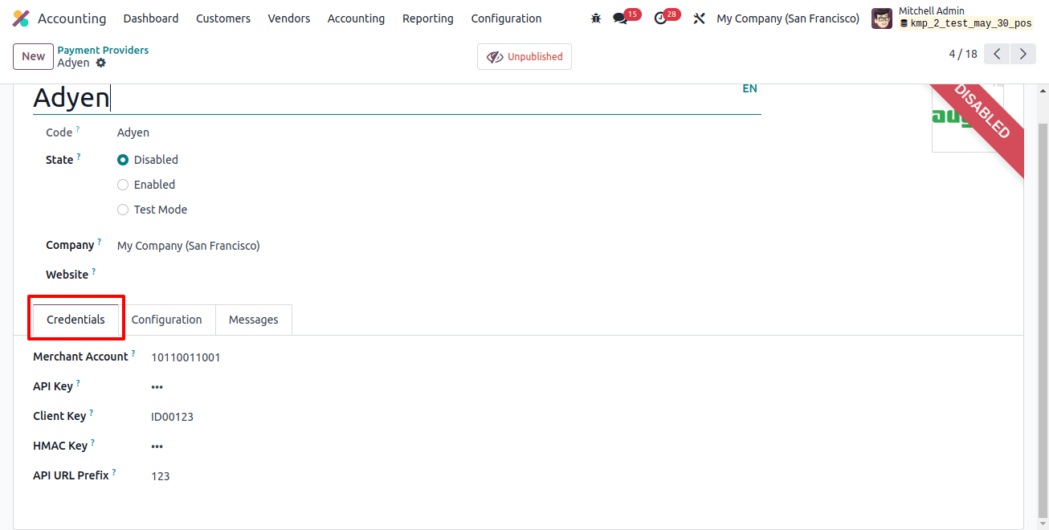The width and height of the screenshot is (1049, 530).
Task: Open activities clock icon with 28 badge
Action: coord(660,18)
